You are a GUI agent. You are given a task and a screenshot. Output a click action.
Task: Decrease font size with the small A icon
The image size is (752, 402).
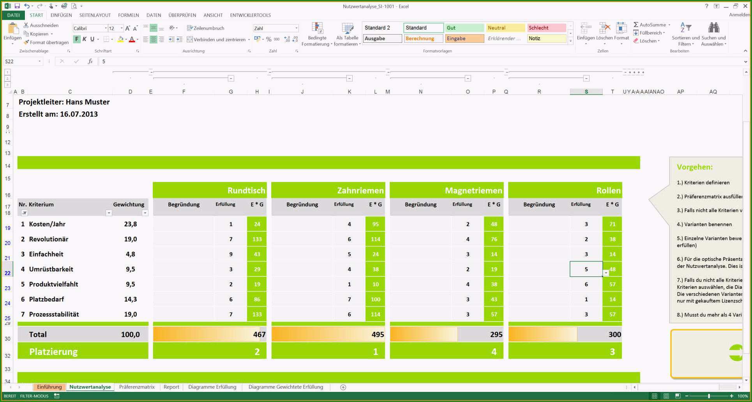tap(135, 28)
